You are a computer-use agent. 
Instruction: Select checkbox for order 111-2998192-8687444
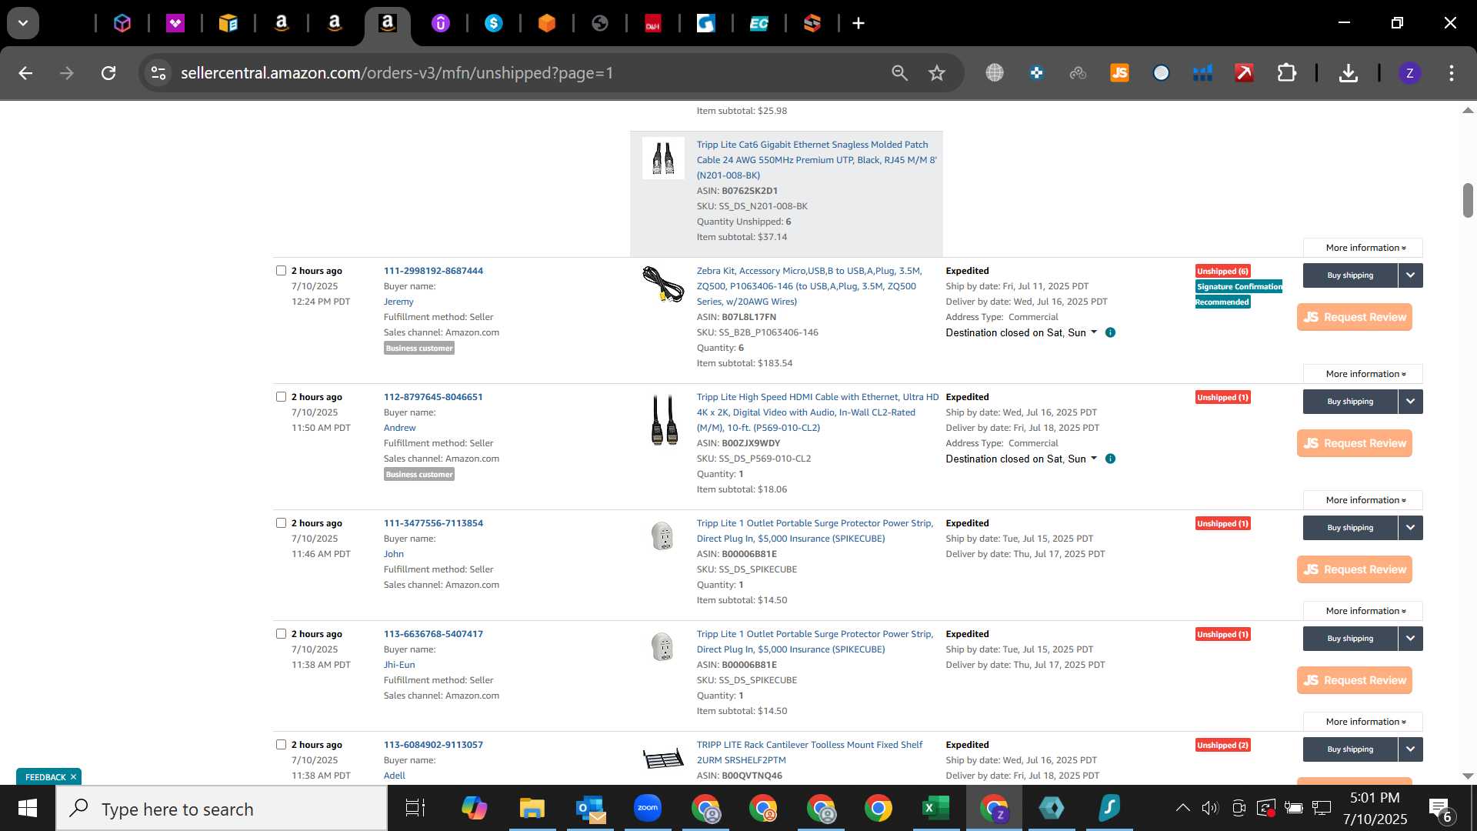[281, 270]
